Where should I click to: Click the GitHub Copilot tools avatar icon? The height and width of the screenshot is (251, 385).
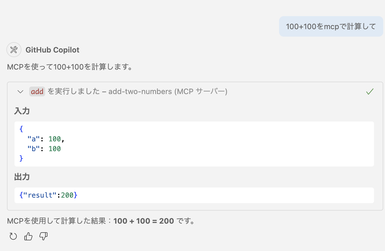[x=14, y=50]
